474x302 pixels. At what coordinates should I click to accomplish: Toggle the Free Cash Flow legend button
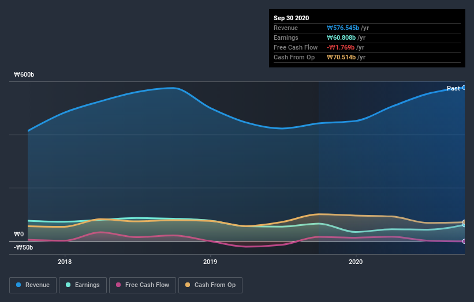coord(143,285)
